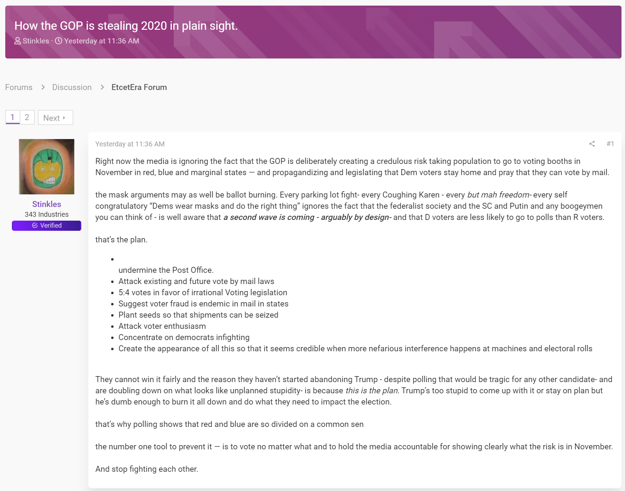
Task: Click the thread title in header banner
Action: click(x=126, y=26)
